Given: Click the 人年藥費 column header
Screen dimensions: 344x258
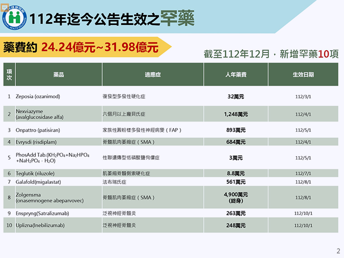Looking at the screenshot, I should [x=236, y=75].
